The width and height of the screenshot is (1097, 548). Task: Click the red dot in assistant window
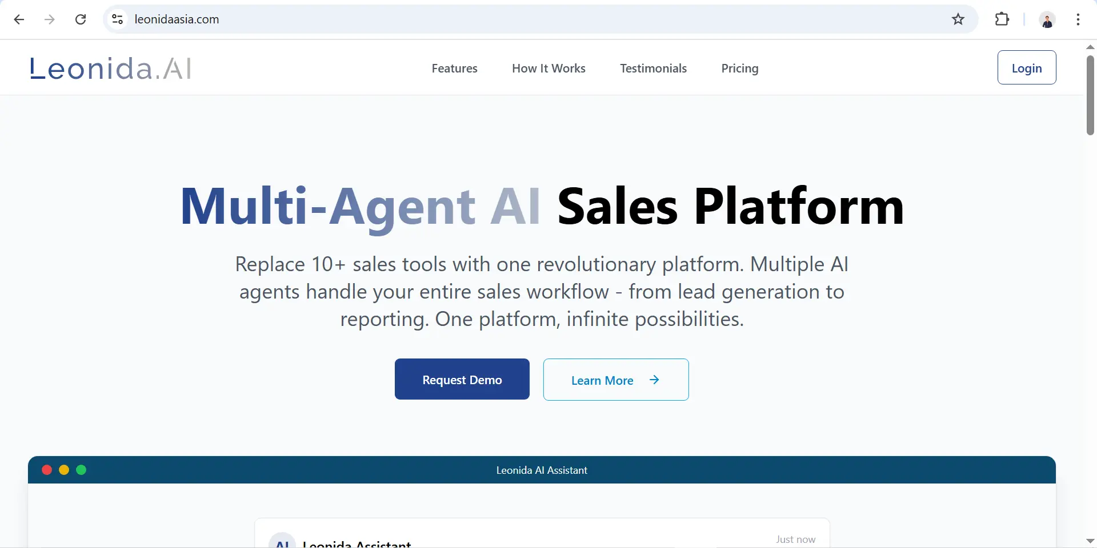[x=47, y=470]
